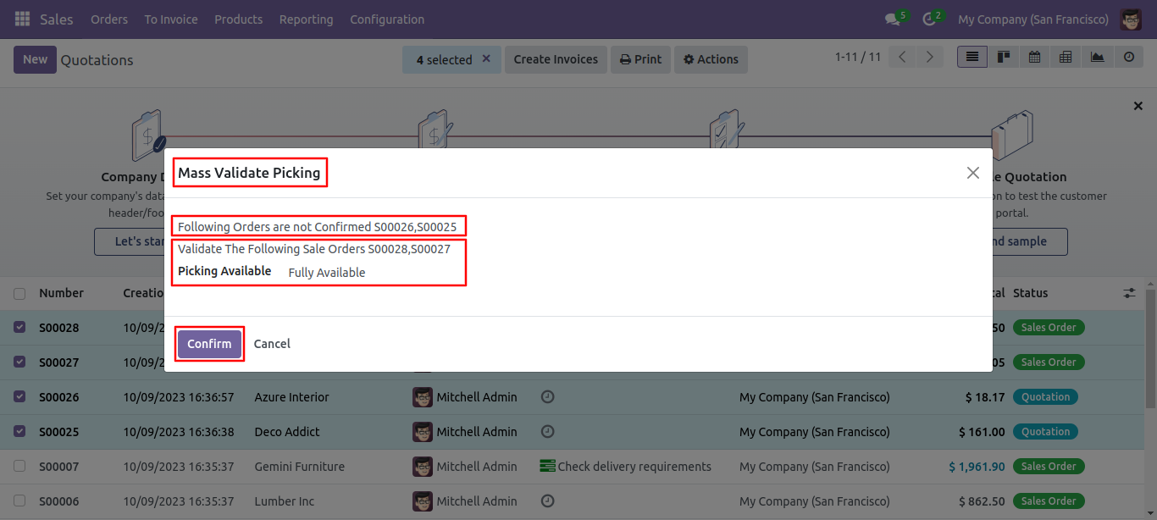The height and width of the screenshot is (520, 1157).
Task: Click Mitchell Admin avatar in S00025 row
Action: tap(423, 431)
